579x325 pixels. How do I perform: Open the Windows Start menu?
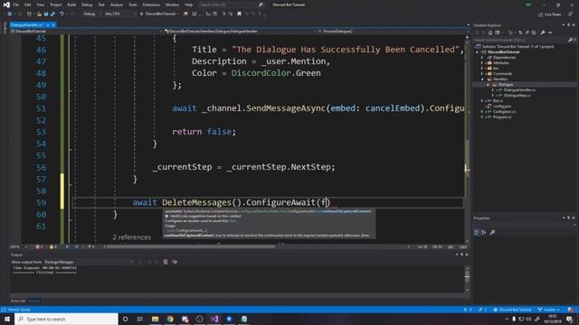click(7, 319)
